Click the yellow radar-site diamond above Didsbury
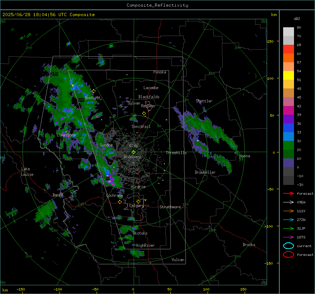The image size is (315, 294). click(133, 152)
